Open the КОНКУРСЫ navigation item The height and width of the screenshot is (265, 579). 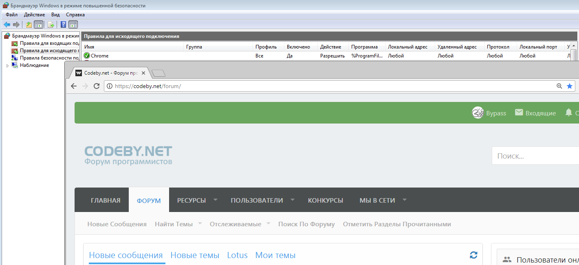[326, 200]
